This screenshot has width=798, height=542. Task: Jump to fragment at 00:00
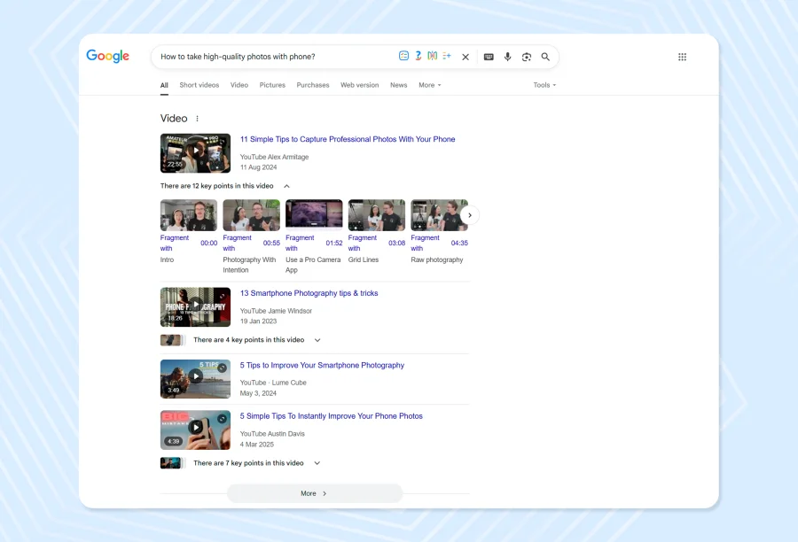click(208, 243)
